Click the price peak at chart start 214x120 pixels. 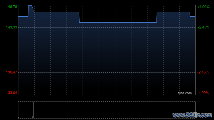pos(30,6)
